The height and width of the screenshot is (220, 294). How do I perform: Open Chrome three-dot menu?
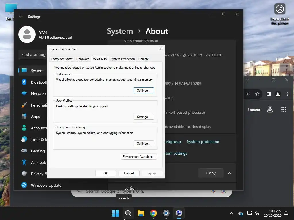click(287, 94)
